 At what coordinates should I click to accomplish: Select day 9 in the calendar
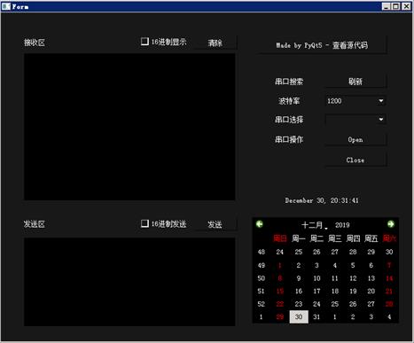(x=299, y=278)
